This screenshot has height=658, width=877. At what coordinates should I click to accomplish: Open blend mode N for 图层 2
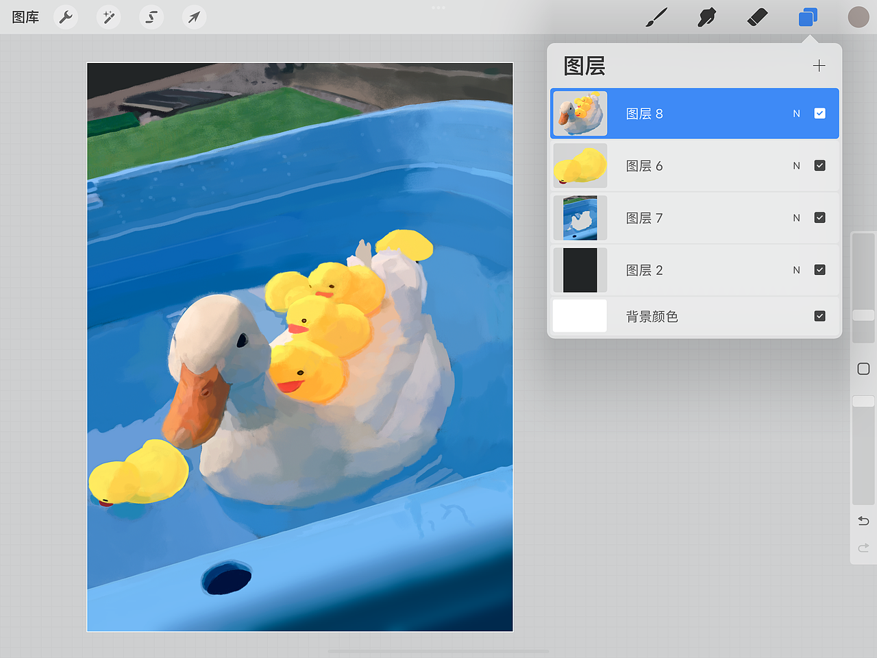point(796,270)
